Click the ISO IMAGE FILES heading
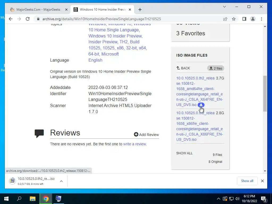 (x=192, y=55)
